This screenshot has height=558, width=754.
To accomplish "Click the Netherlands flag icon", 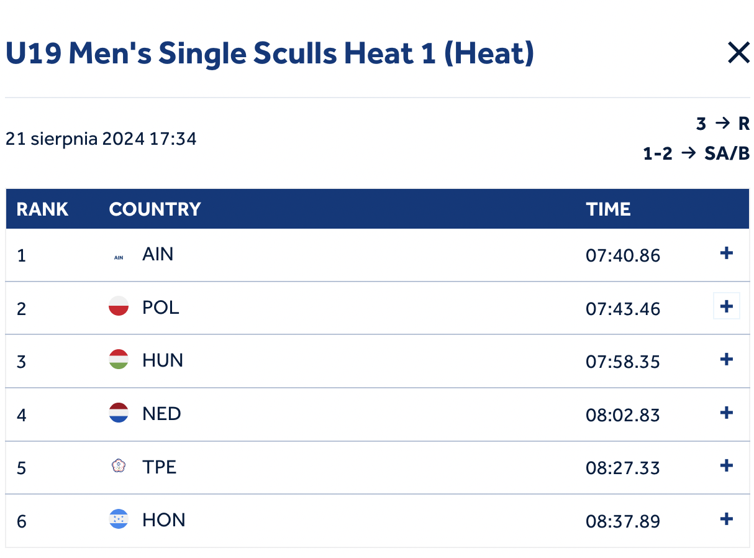I will pyautogui.click(x=119, y=413).
